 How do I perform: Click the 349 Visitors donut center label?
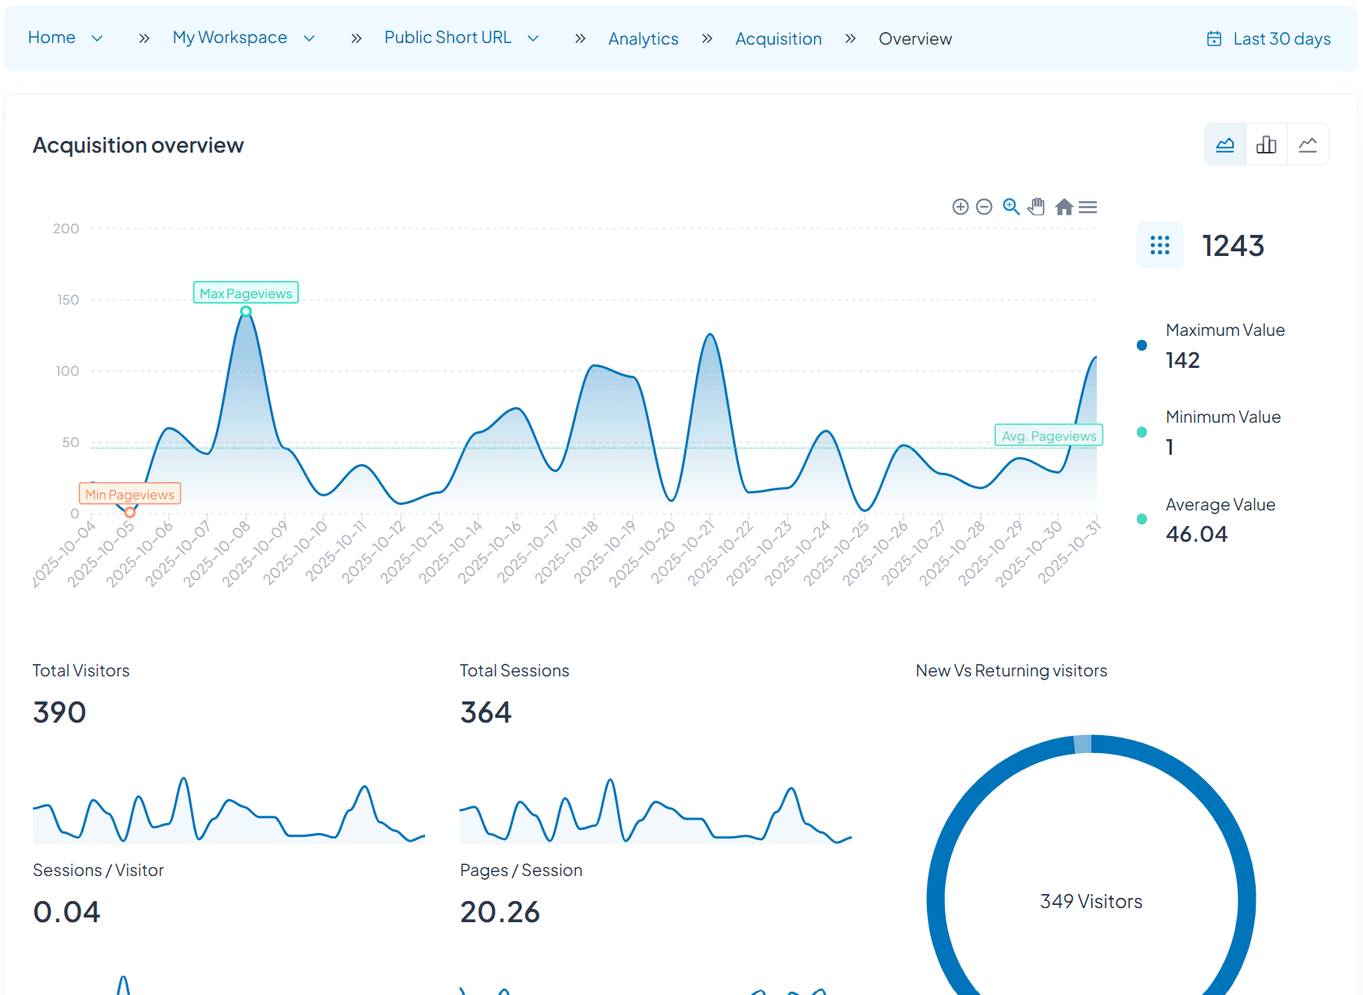[1091, 901]
